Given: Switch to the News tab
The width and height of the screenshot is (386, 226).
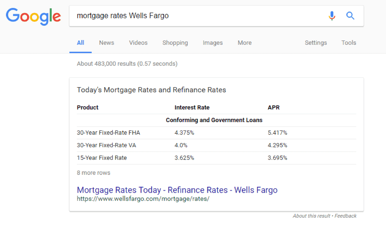Looking at the screenshot, I should [x=107, y=43].
